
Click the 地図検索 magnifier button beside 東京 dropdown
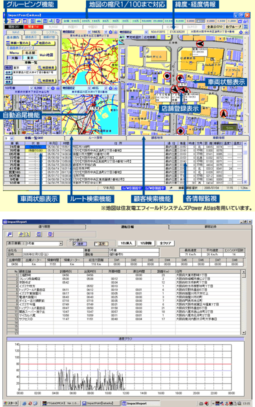46,67
